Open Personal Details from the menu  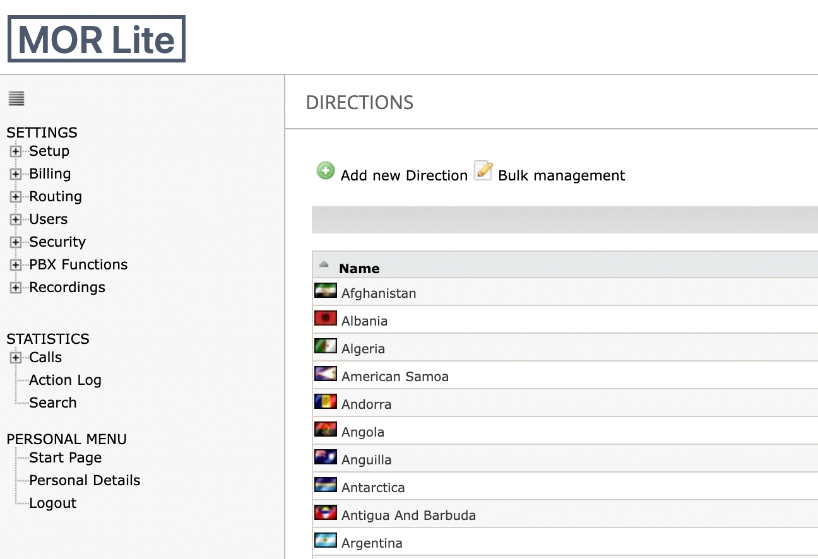pyautogui.click(x=85, y=480)
